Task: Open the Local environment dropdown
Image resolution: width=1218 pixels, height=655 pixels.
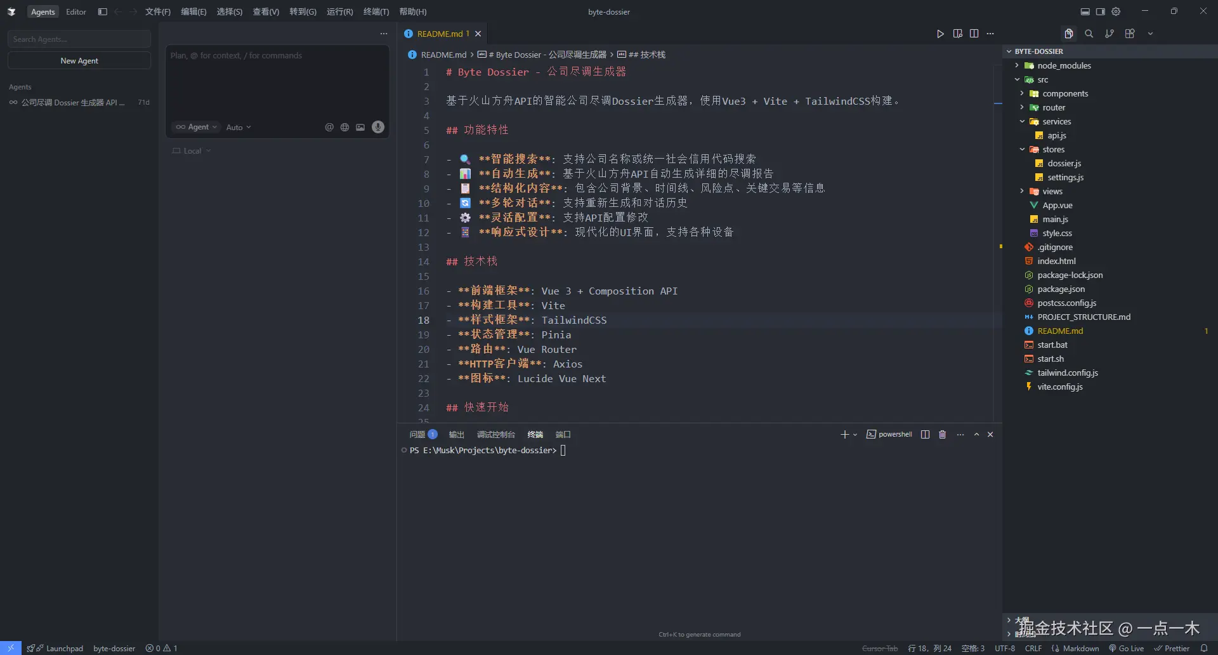Action: pos(192,151)
